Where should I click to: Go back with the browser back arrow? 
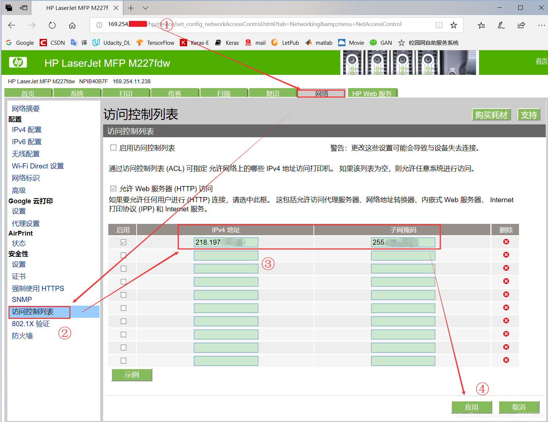pyautogui.click(x=12, y=25)
